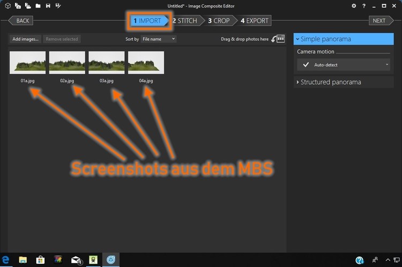Image resolution: width=402 pixels, height=267 pixels.
Task: Click the NEXT button
Action: coord(381,20)
